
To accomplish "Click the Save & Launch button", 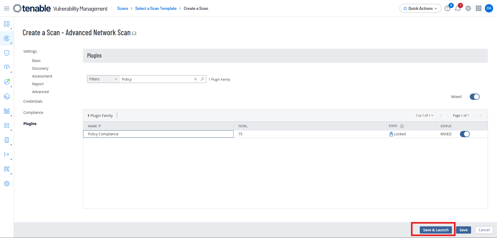I will click(436, 230).
